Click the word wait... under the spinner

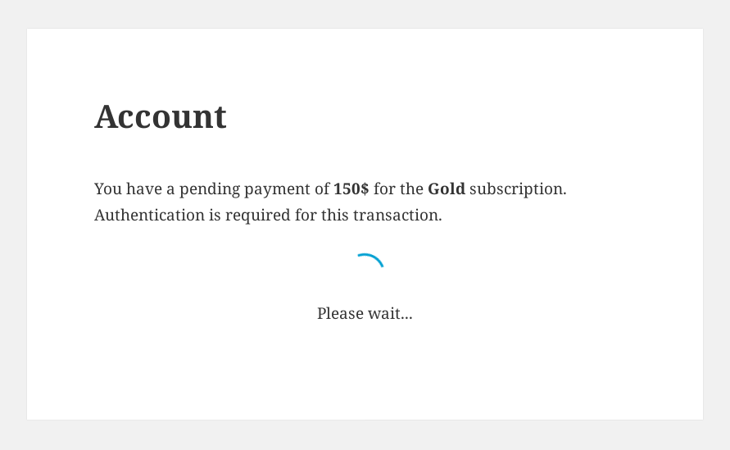click(x=390, y=313)
